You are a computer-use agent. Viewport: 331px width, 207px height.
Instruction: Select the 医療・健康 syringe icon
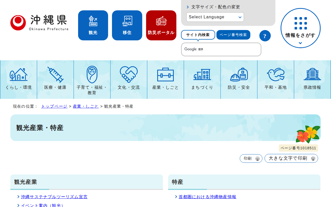(55, 75)
